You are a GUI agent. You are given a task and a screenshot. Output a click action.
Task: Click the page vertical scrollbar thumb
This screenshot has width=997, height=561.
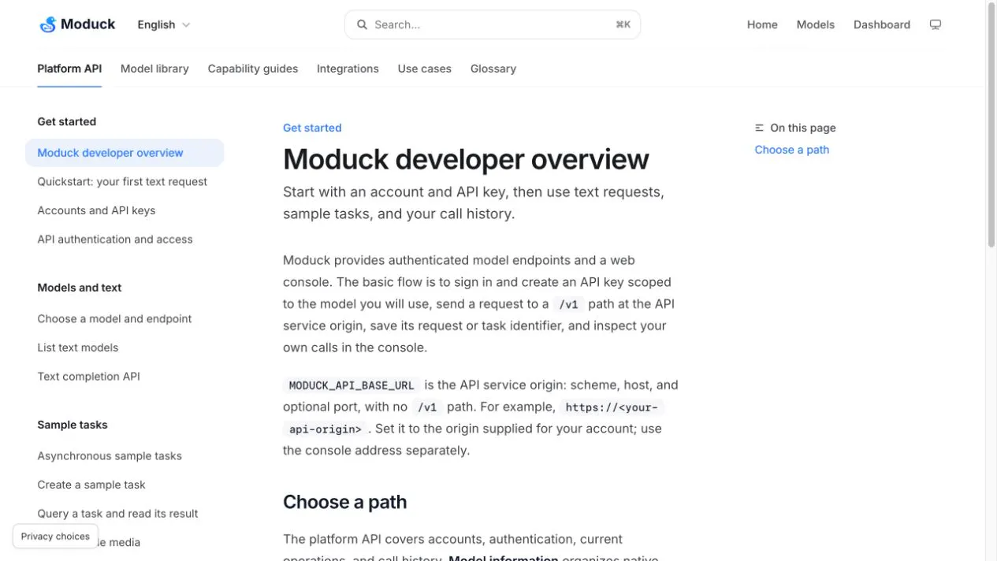click(x=991, y=126)
